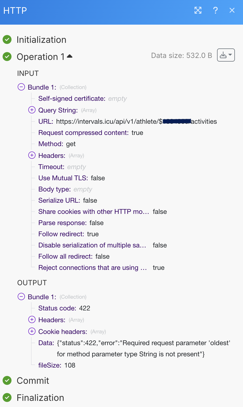Click the Commit step label
This screenshot has width=243, height=407.
pyautogui.click(x=33, y=380)
